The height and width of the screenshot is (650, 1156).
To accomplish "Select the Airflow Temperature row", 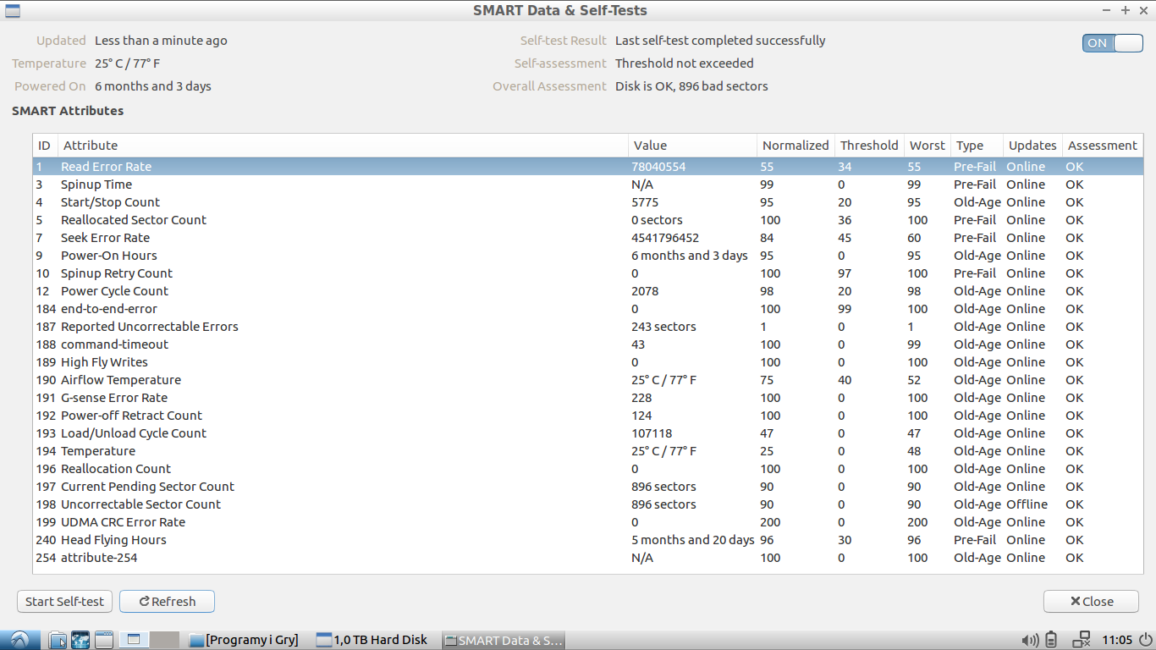I will click(x=587, y=380).
